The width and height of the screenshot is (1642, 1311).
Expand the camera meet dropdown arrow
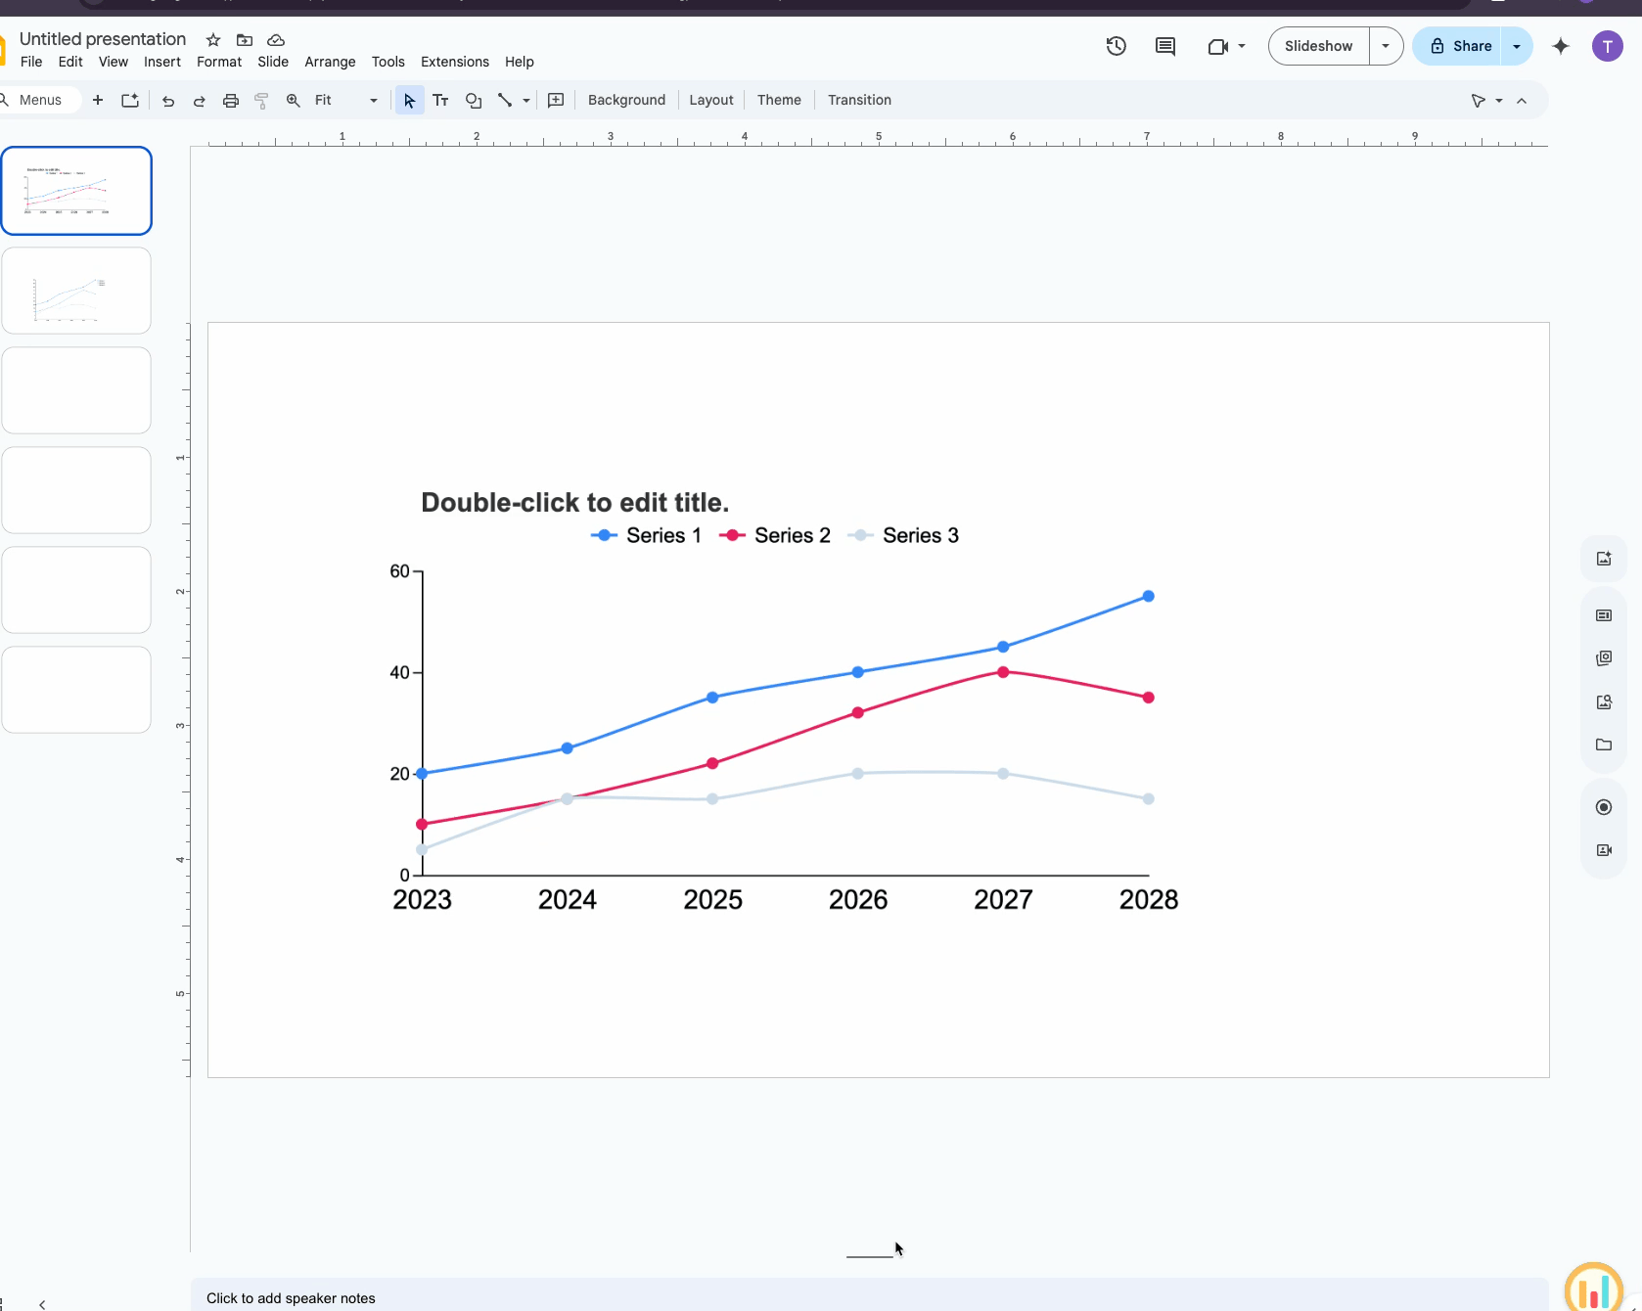pos(1242,46)
